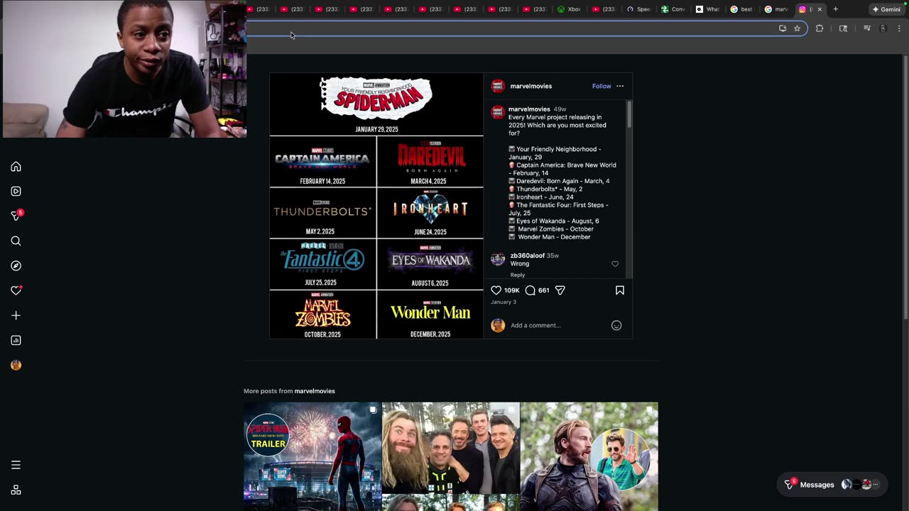909x511 pixels.
Task: Click the Marvel 2025 release schedule image
Action: 376,206
